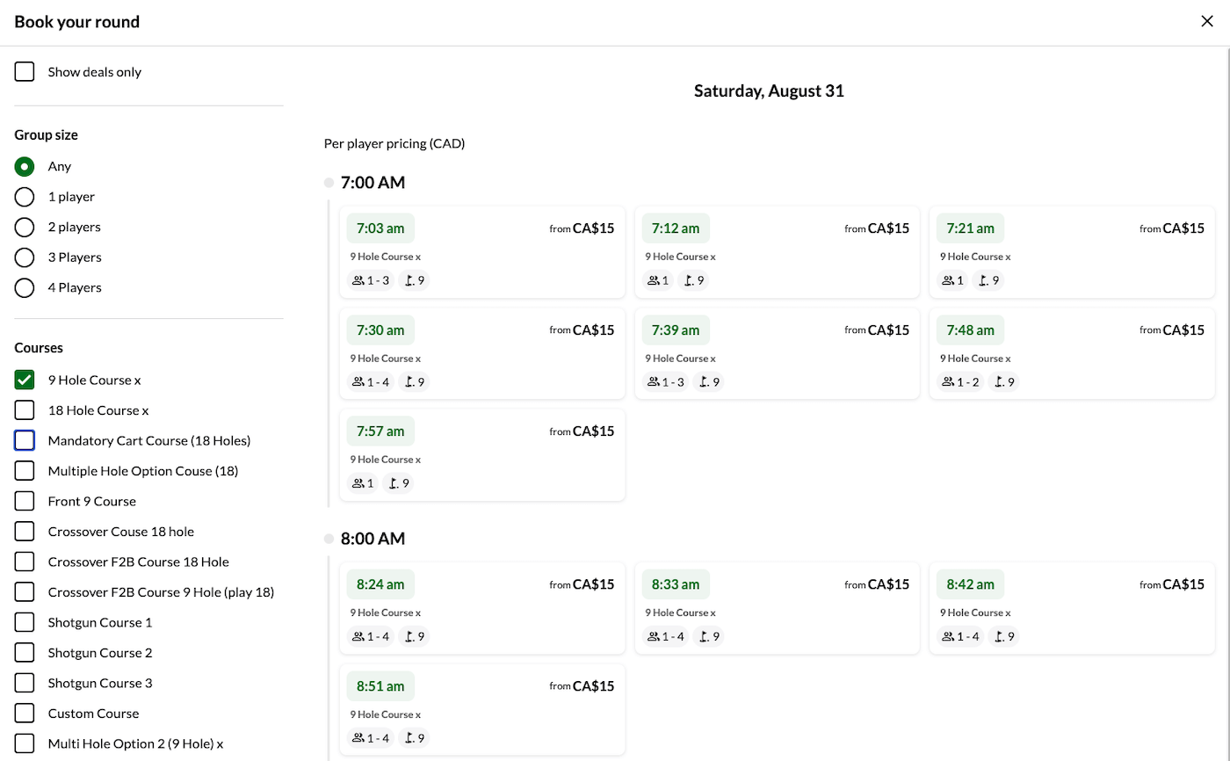1230x761 pixels.
Task: Book the 8:33 am tee time
Action: pyautogui.click(x=675, y=584)
